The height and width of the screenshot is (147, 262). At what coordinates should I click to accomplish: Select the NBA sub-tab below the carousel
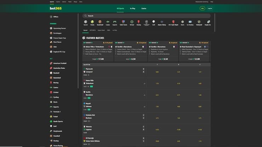pyautogui.click(x=109, y=30)
